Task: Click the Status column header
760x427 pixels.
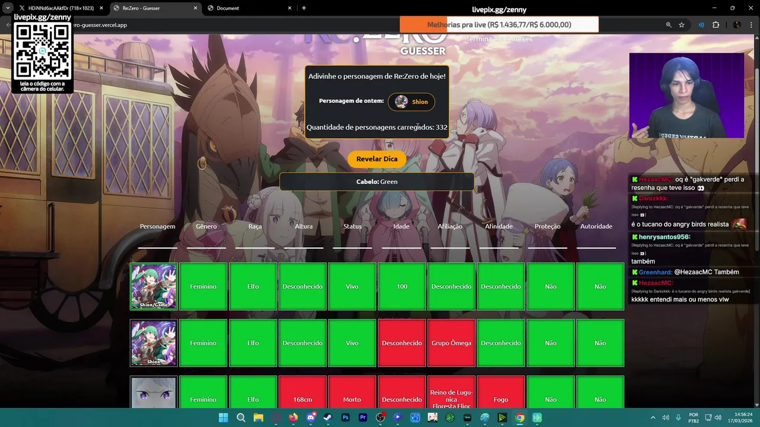Action: click(352, 227)
